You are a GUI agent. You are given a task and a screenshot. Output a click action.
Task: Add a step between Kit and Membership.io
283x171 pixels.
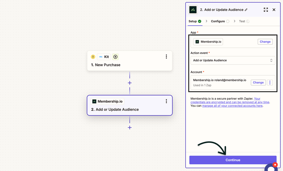[130, 83]
